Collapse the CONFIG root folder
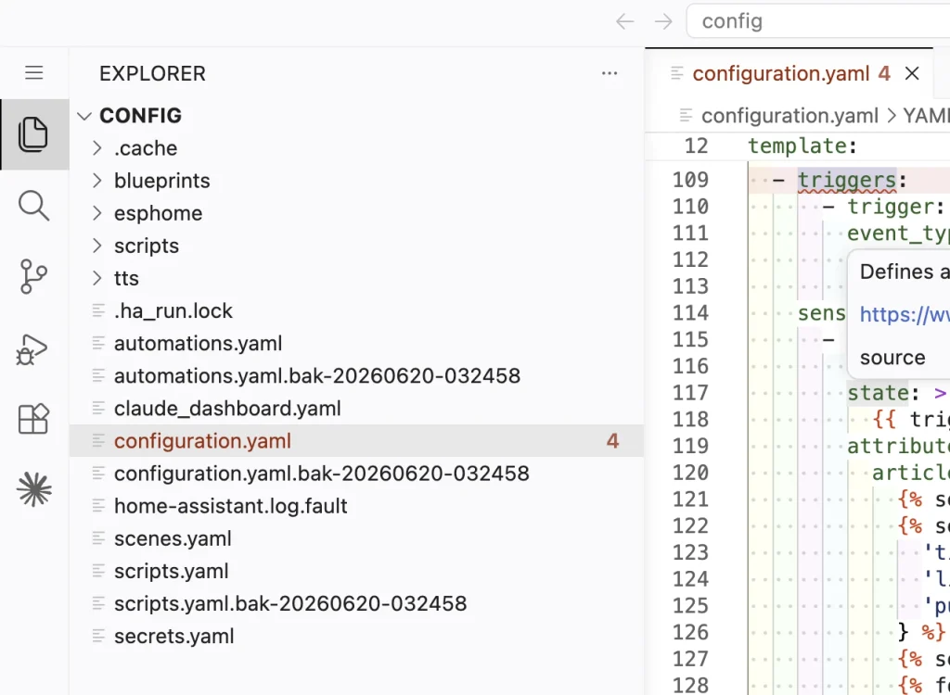 pos(84,116)
